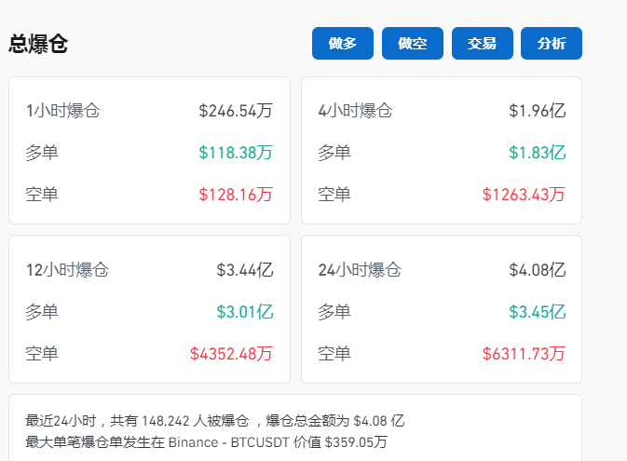Click the $246.54万 one-hour total
This screenshot has height=461, width=627.
[236, 111]
